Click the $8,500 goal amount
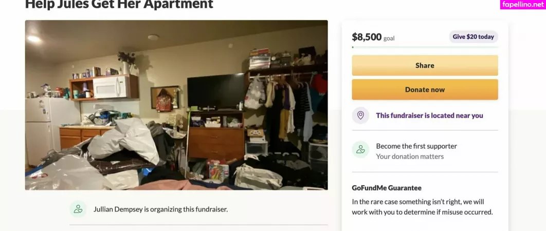 [x=367, y=36]
